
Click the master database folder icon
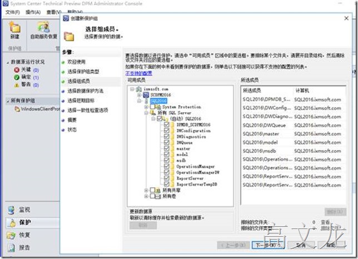pos(172,148)
